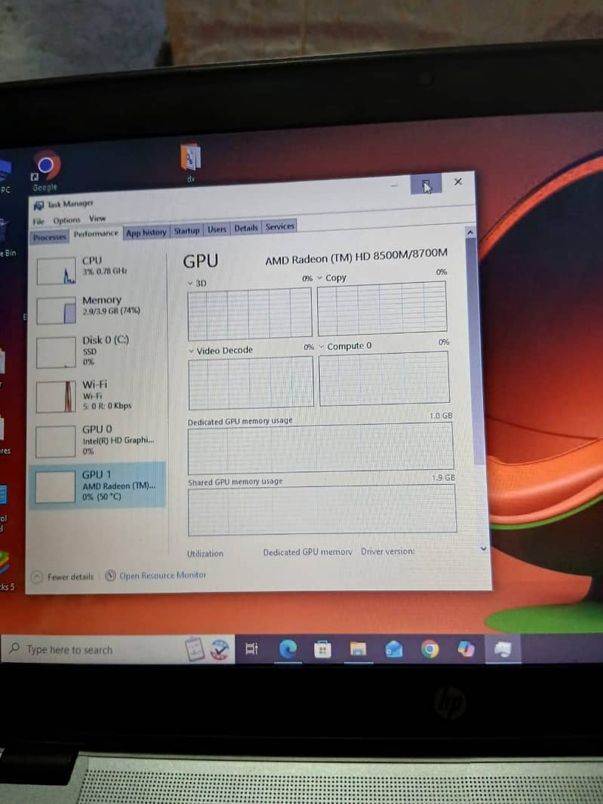This screenshot has width=603, height=804.
Task: Select Memory in the performance sidebar
Action: [x=97, y=308]
